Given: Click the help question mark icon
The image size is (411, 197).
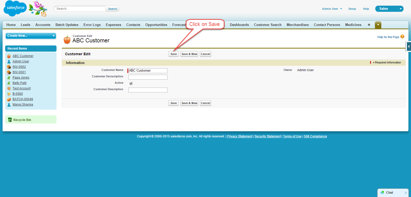Looking at the screenshot, I should [x=402, y=37].
